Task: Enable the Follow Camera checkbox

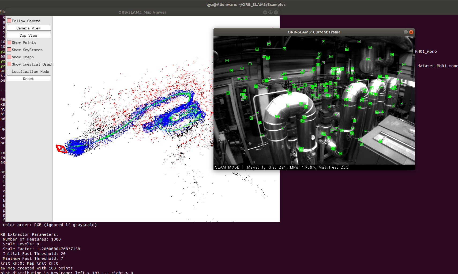Action: coord(10,20)
